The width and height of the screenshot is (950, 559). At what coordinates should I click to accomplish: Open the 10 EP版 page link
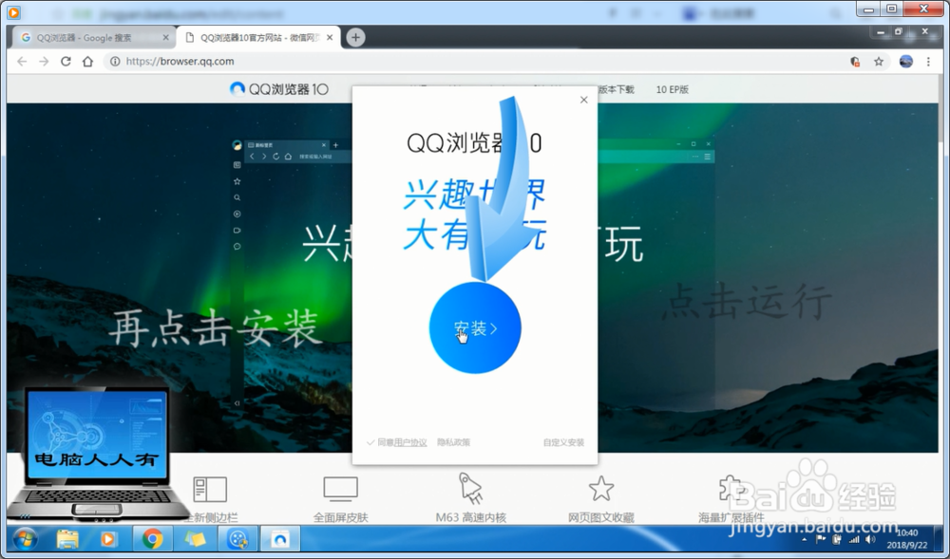672,89
